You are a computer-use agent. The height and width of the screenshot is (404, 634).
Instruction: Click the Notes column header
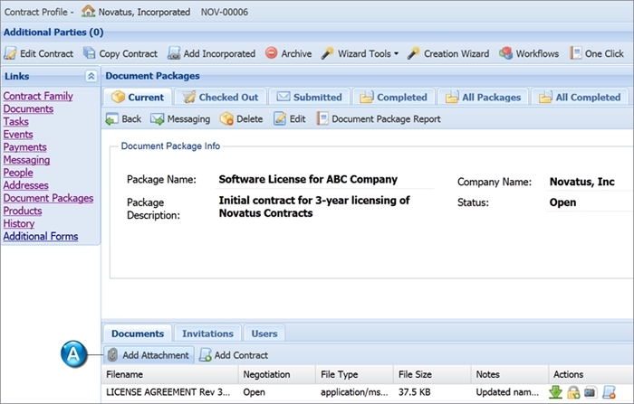click(x=509, y=374)
